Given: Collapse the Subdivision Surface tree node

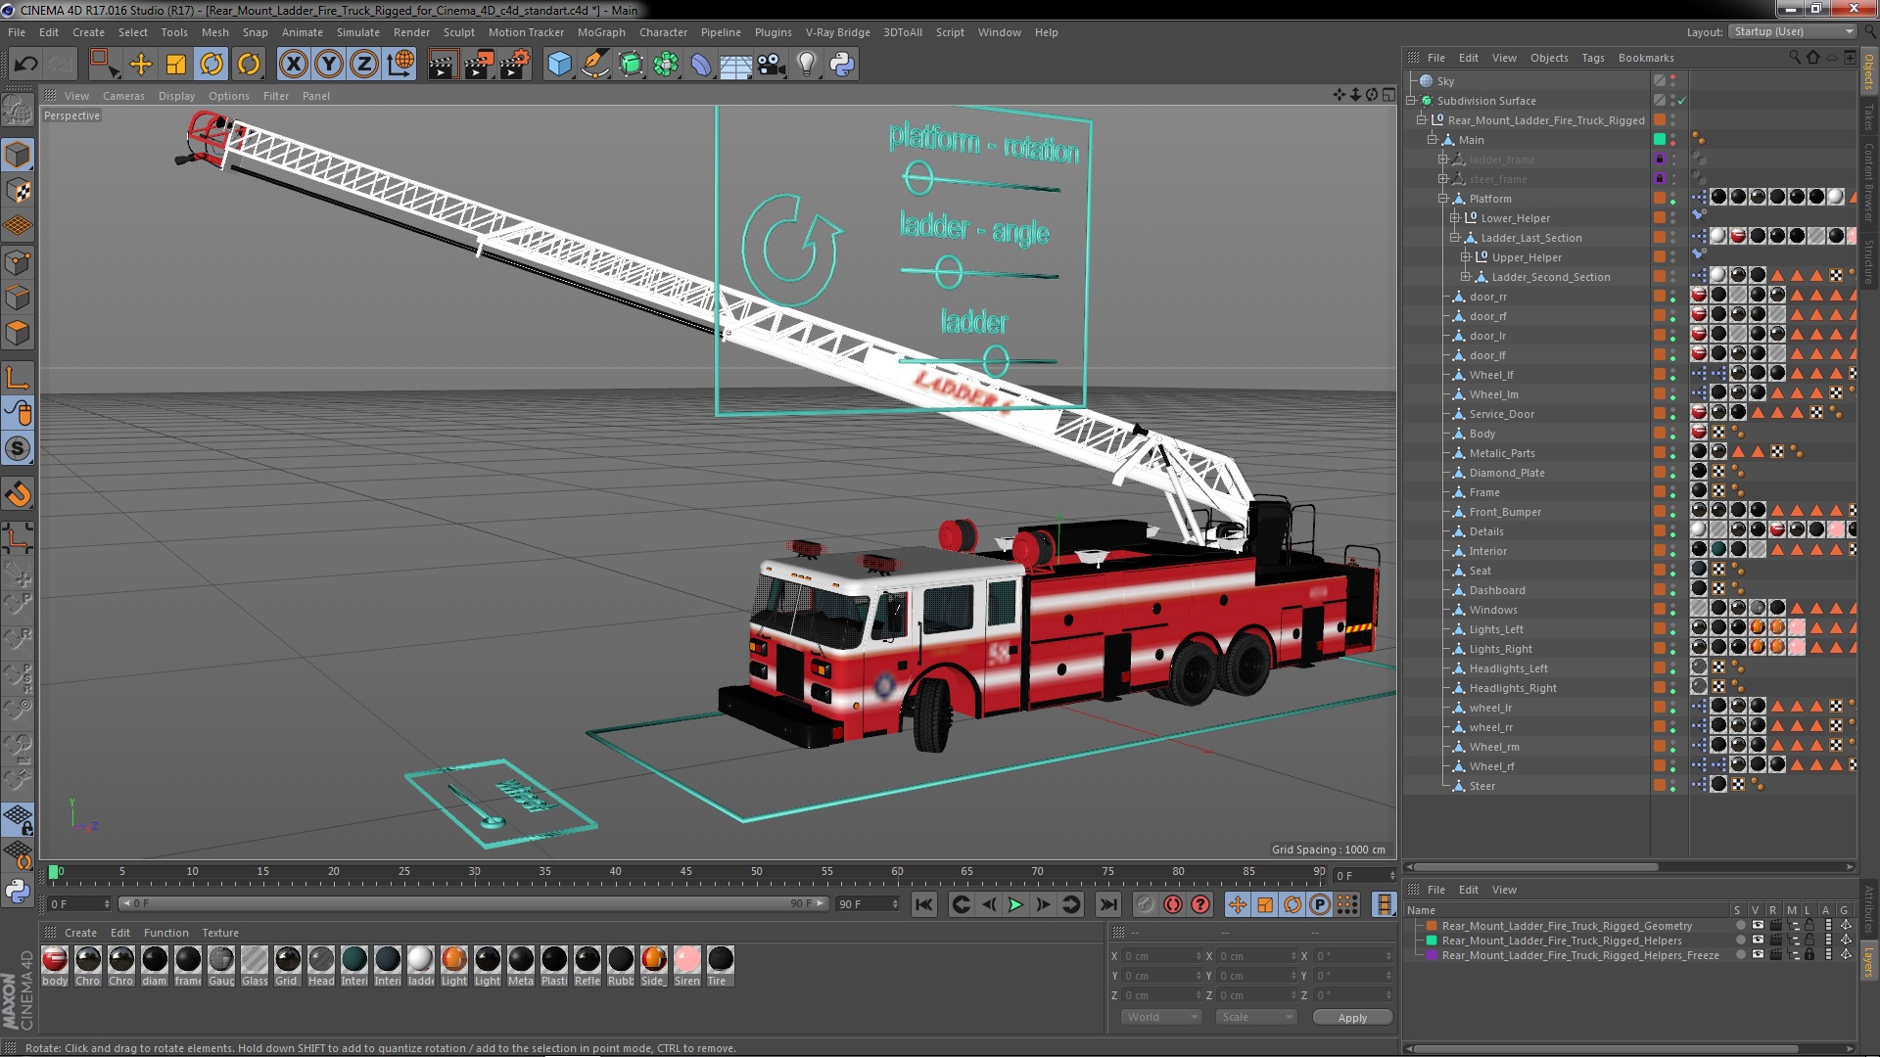Looking at the screenshot, I should point(1411,101).
